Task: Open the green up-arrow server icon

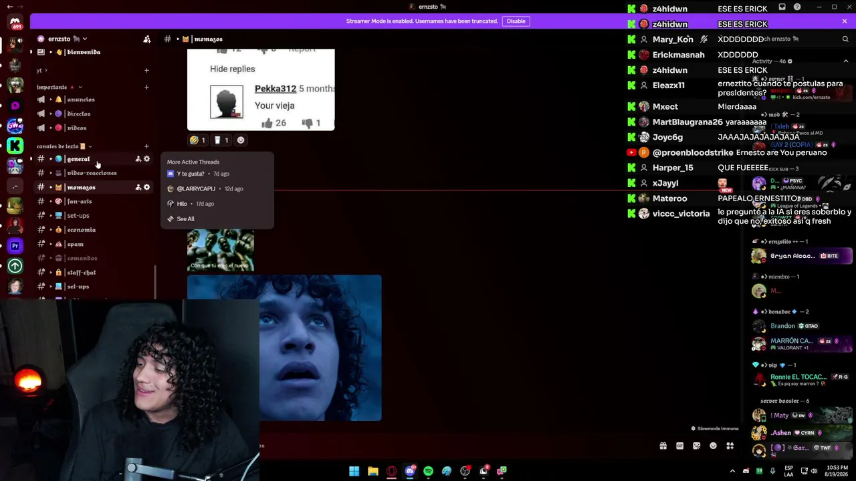Action: tap(15, 266)
